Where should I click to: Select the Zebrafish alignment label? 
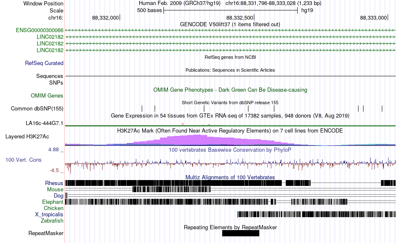click(52, 221)
